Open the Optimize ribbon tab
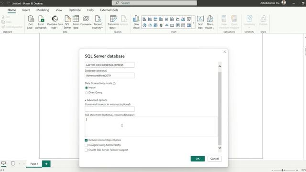Image resolution: width=306 pixels, height=172 pixels. click(75, 10)
